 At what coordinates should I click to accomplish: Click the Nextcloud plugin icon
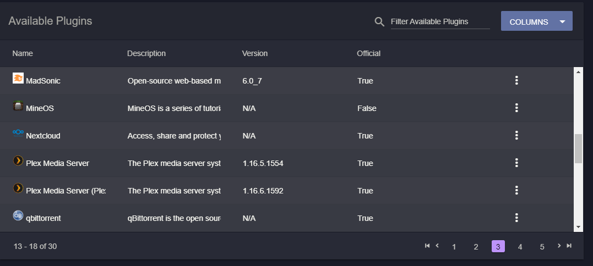(18, 134)
